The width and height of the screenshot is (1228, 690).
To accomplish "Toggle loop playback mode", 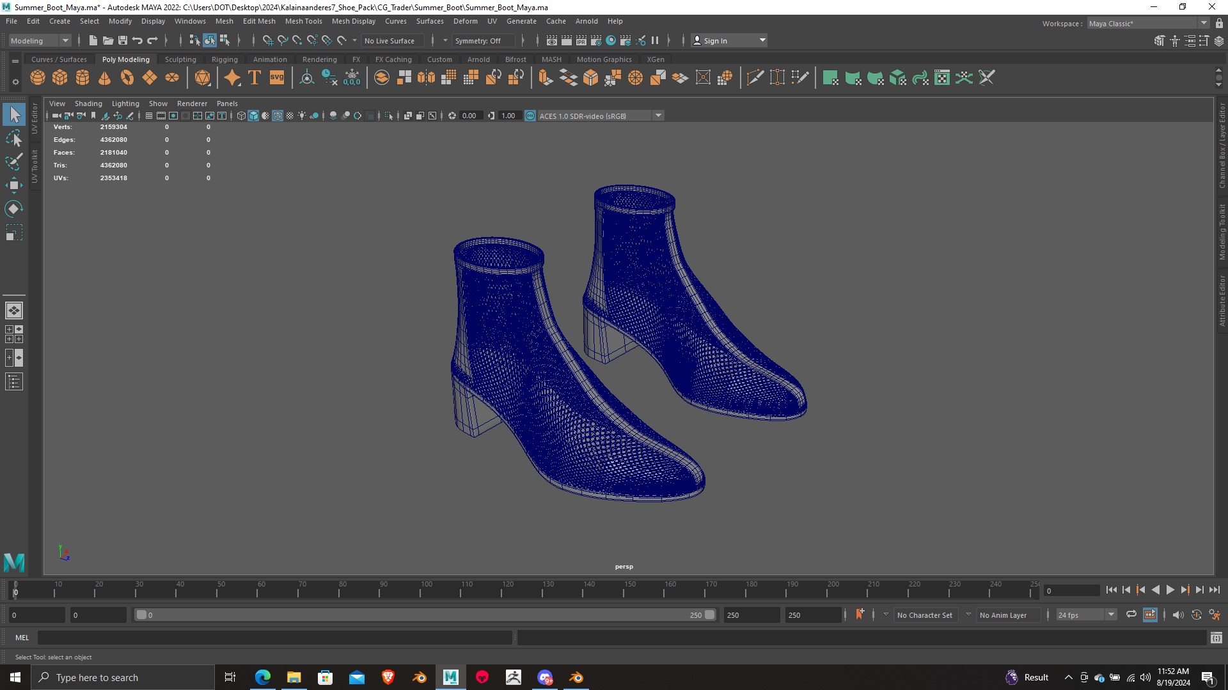I will (1131, 615).
